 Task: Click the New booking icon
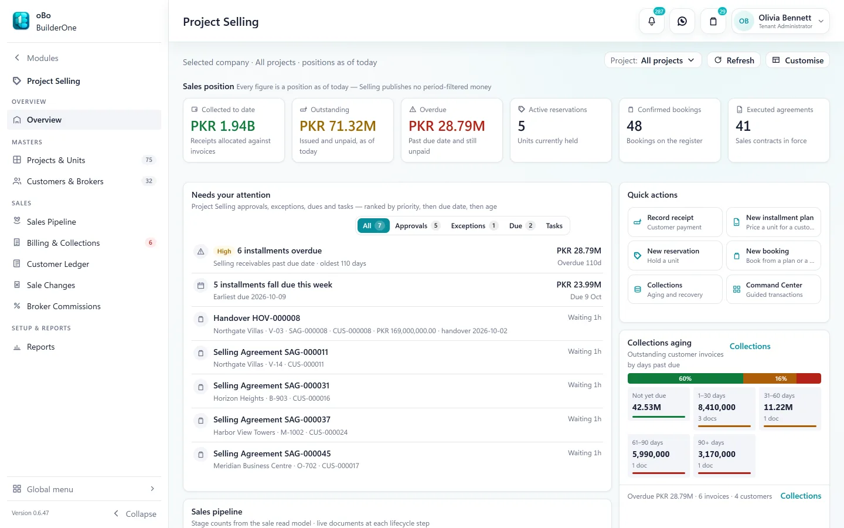pyautogui.click(x=737, y=256)
